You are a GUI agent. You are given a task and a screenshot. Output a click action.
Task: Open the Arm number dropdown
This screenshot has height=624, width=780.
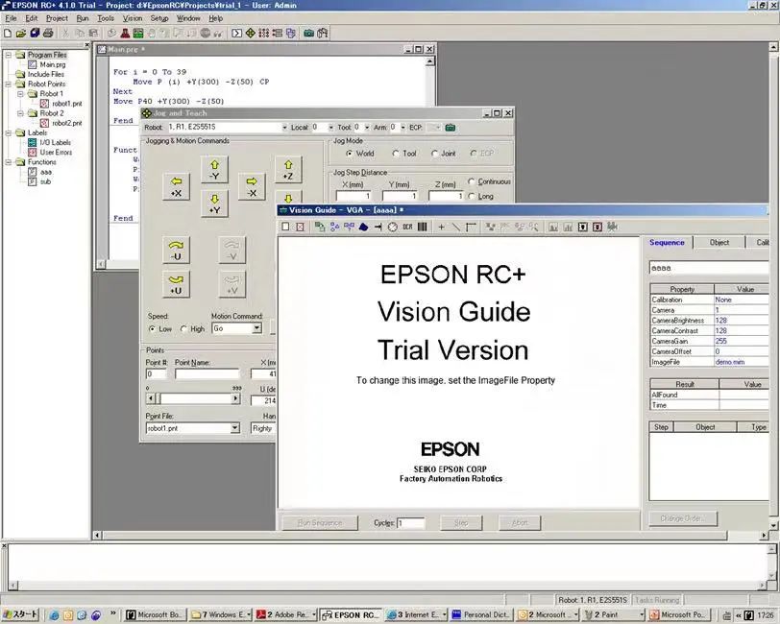tap(402, 128)
